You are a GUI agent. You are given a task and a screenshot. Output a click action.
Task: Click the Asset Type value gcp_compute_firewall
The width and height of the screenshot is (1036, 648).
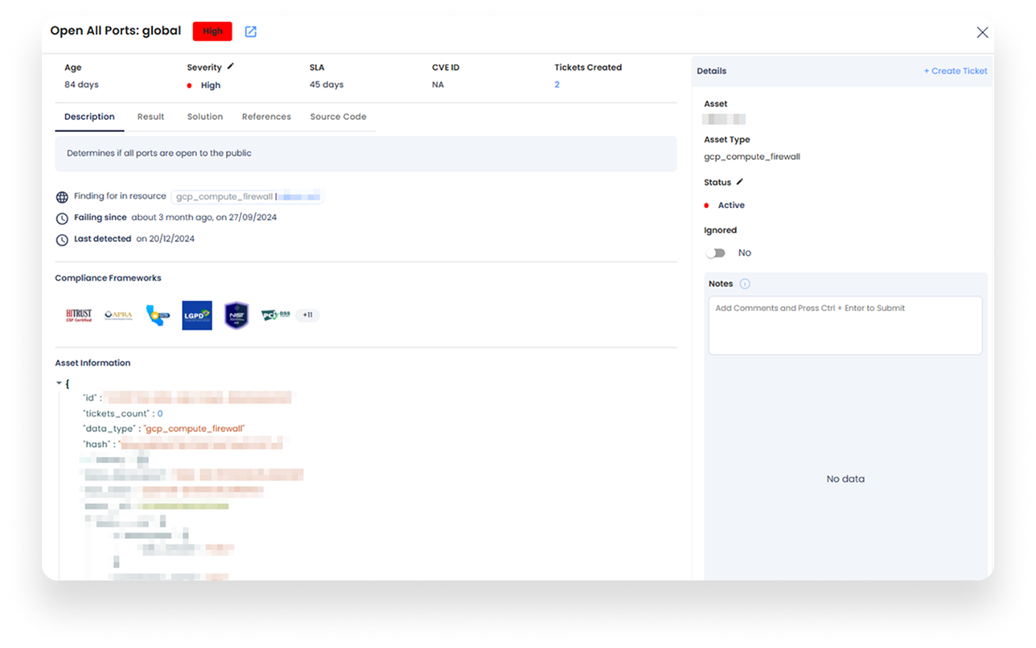coord(752,157)
